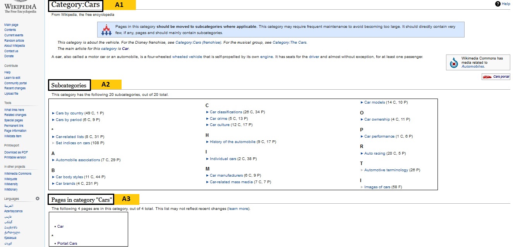The image size is (513, 247).
Task: Open the bold Car main article link
Action: [125, 49]
